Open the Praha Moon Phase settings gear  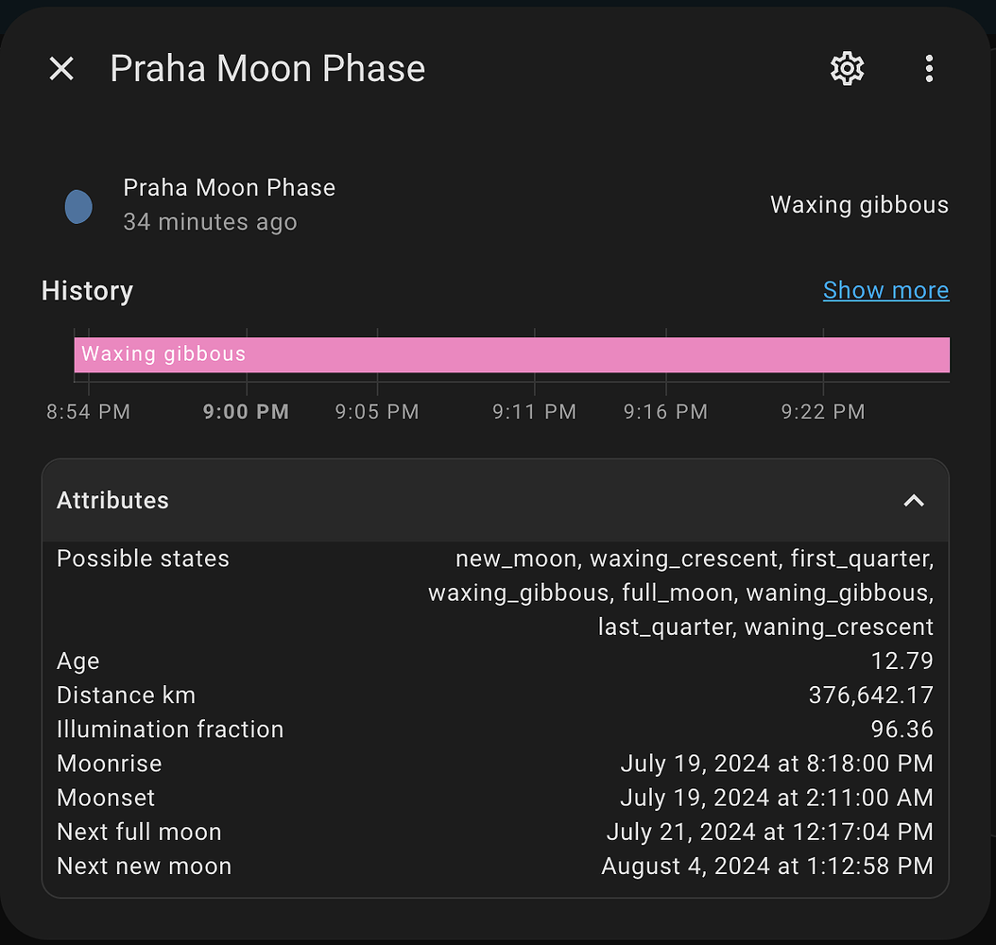coord(847,68)
